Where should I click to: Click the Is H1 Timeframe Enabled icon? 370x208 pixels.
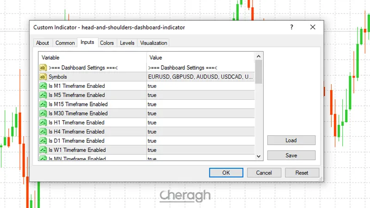pyautogui.click(x=43, y=122)
